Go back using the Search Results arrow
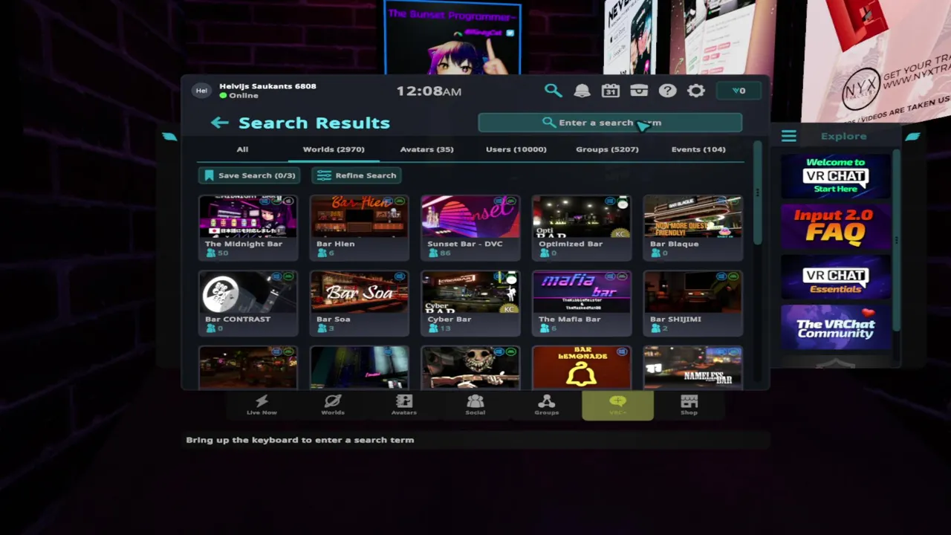This screenshot has height=535, width=951. (x=219, y=123)
